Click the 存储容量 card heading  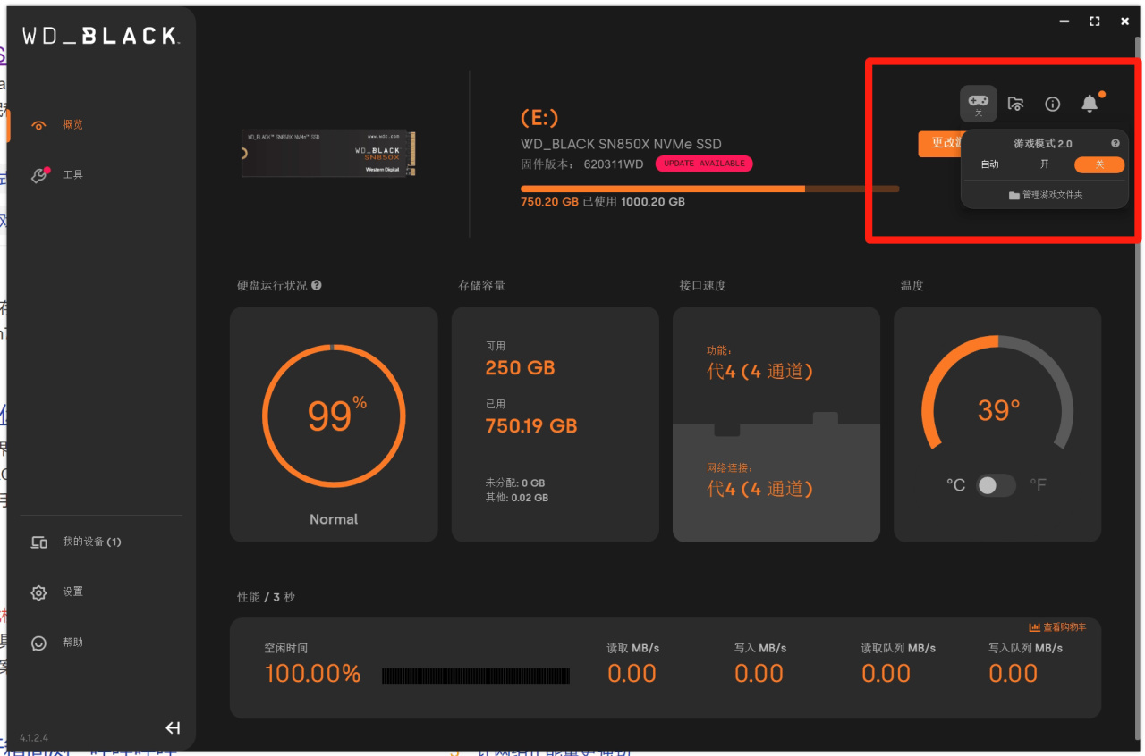click(482, 285)
